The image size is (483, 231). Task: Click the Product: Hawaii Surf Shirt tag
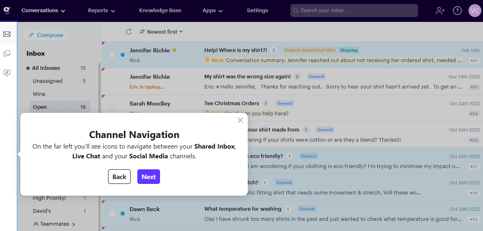[x=310, y=50]
